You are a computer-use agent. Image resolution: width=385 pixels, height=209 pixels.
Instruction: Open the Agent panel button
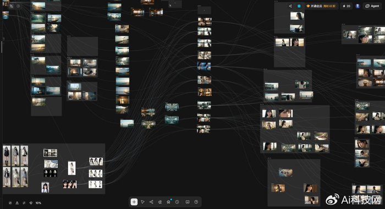pyautogui.click(x=372, y=6)
